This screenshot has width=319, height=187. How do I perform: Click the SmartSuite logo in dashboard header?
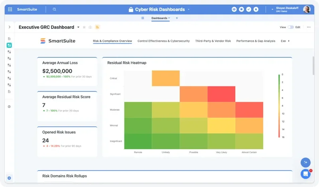58,41
